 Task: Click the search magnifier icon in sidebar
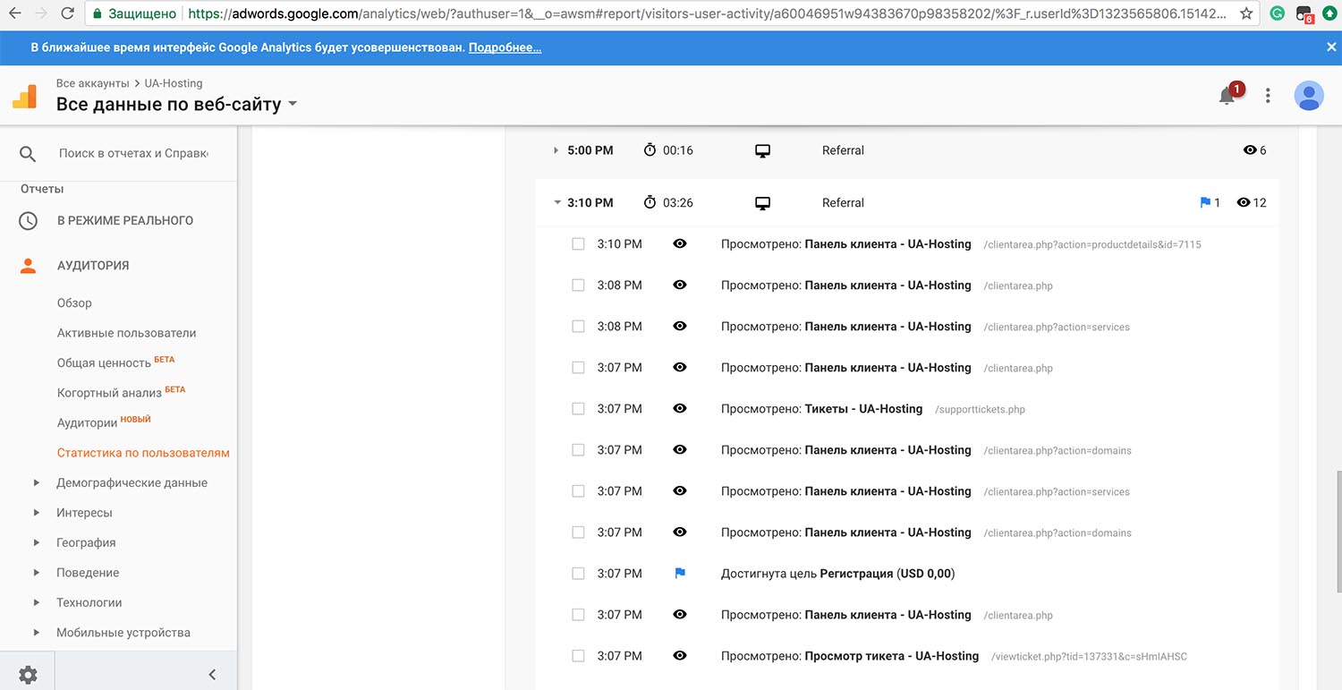pyautogui.click(x=28, y=154)
